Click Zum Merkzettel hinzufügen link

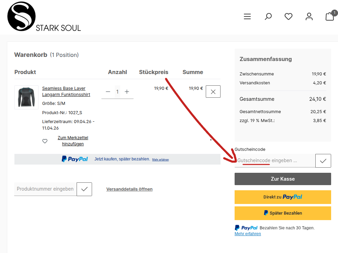tap(73, 141)
